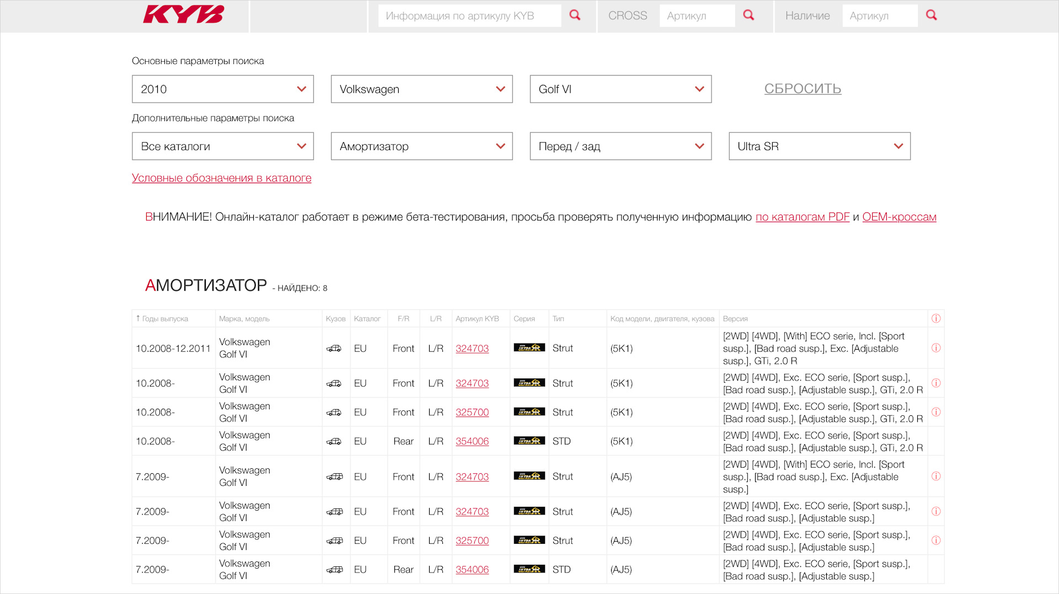1059x594 pixels.
Task: Click Каталог column header
Action: (x=367, y=319)
